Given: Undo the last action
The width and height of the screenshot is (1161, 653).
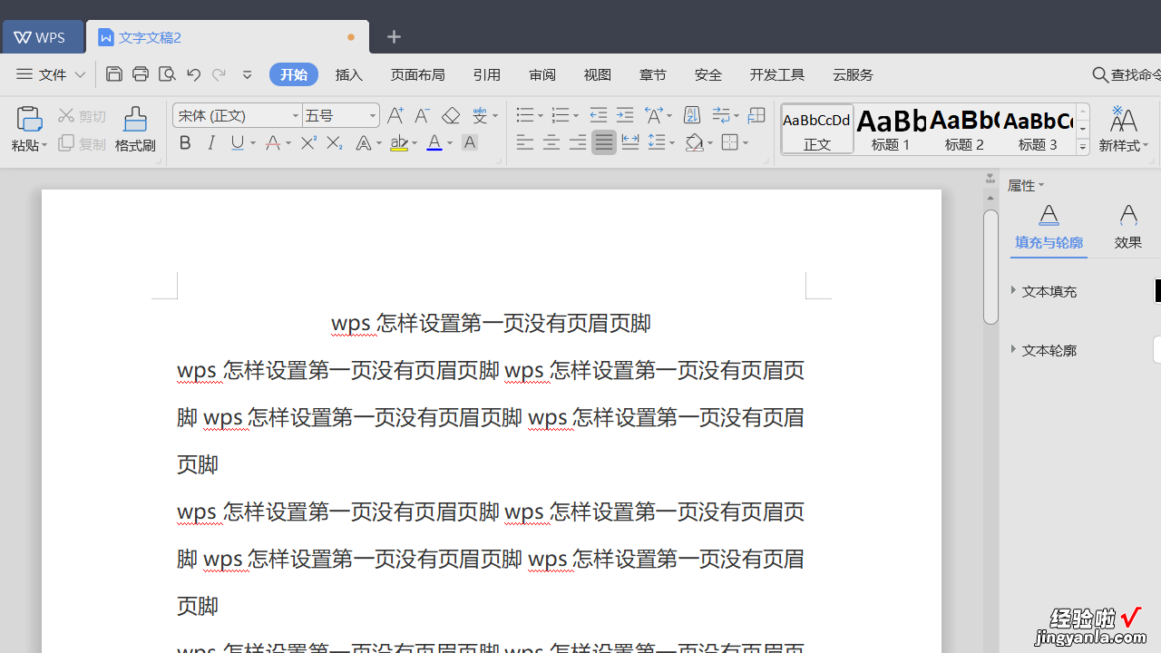Looking at the screenshot, I should pos(193,74).
